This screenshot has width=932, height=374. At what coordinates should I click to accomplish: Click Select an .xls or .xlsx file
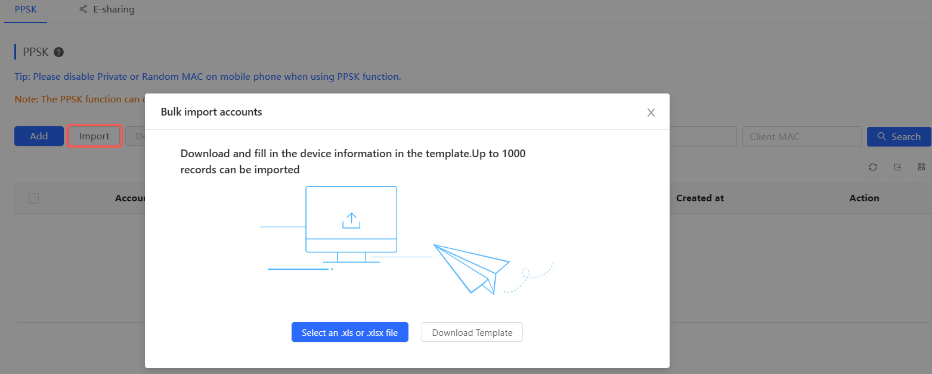coord(349,333)
